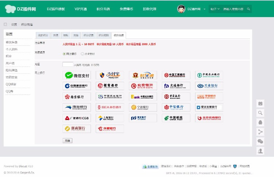Choose Bank of China (中国银行) logo
Screen dimensions: 274x177
(x=176, y=97)
